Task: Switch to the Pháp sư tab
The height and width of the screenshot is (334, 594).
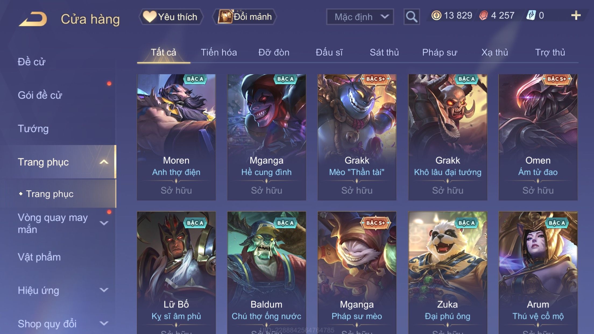Action: click(x=440, y=52)
